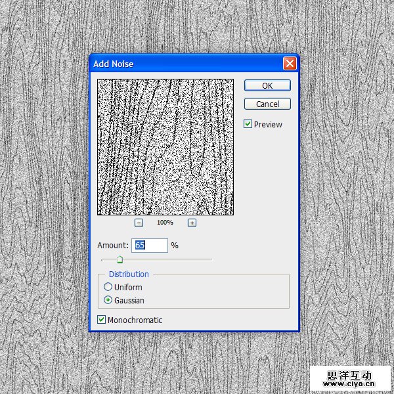Screen dimensions: 394x394
Task: Choose the Gaussian distribution option
Action: [108, 300]
